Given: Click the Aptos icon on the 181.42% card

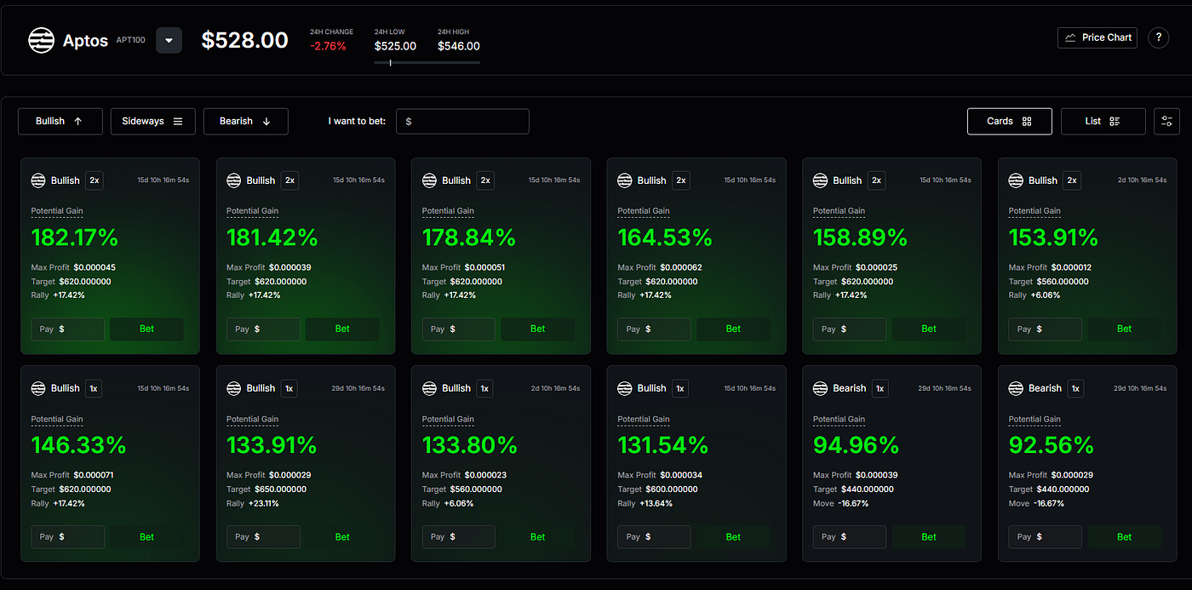Looking at the screenshot, I should pos(233,180).
